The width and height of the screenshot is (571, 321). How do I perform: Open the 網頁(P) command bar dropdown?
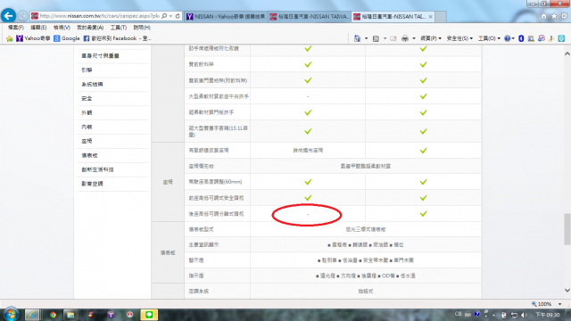click(x=431, y=38)
